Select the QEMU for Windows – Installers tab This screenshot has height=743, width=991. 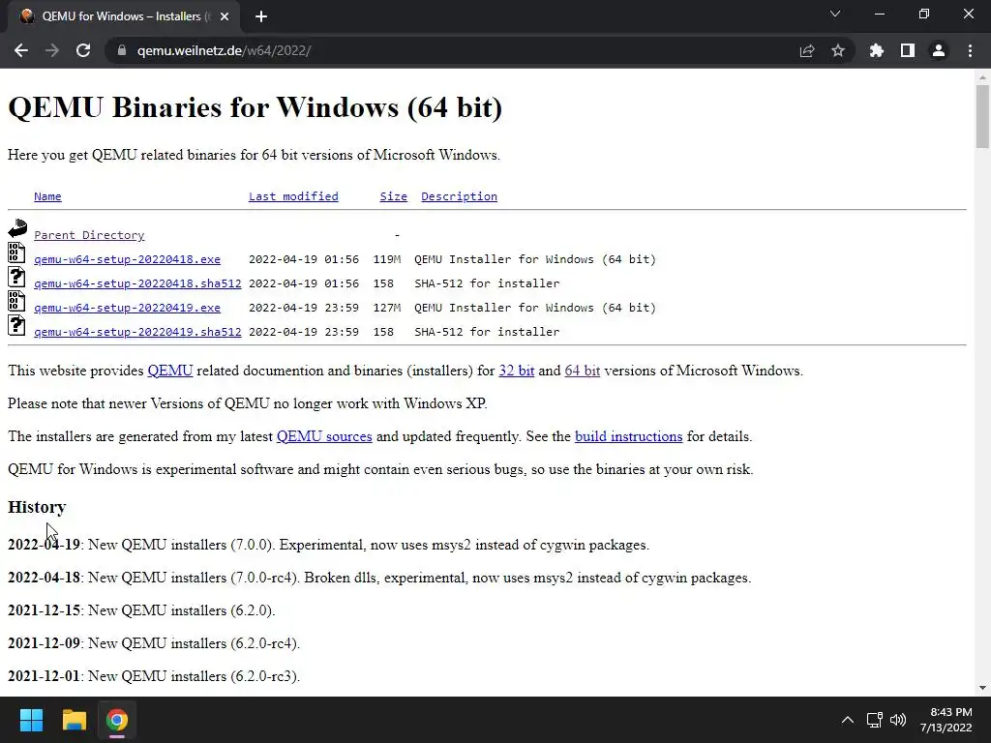coord(123,16)
